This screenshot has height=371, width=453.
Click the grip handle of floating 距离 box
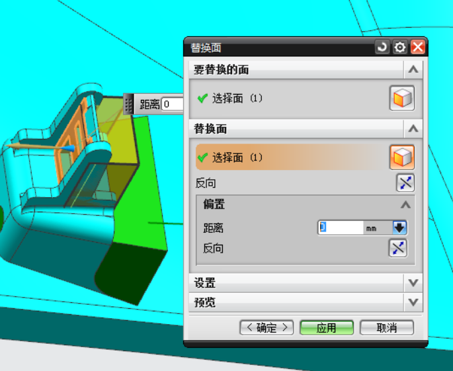[x=128, y=104]
